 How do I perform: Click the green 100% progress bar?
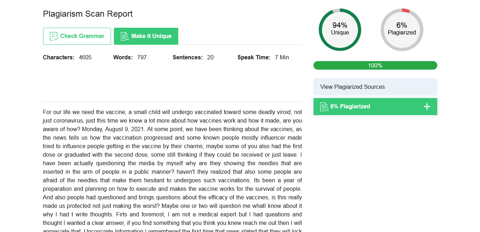tap(375, 65)
